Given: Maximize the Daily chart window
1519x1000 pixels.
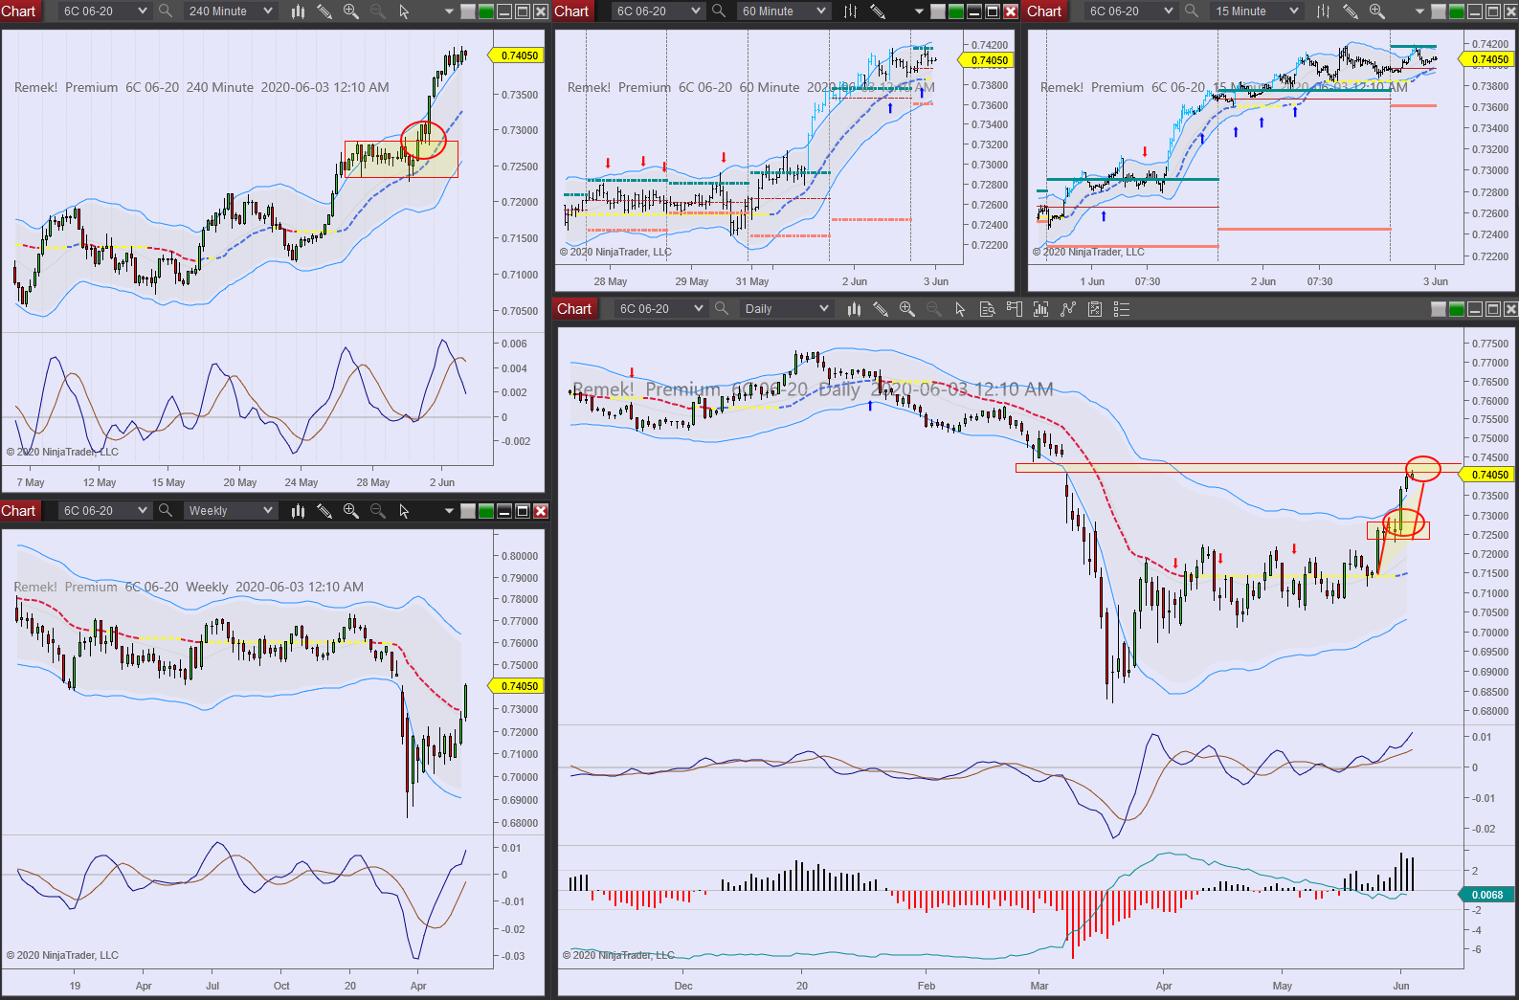Looking at the screenshot, I should [x=1493, y=309].
